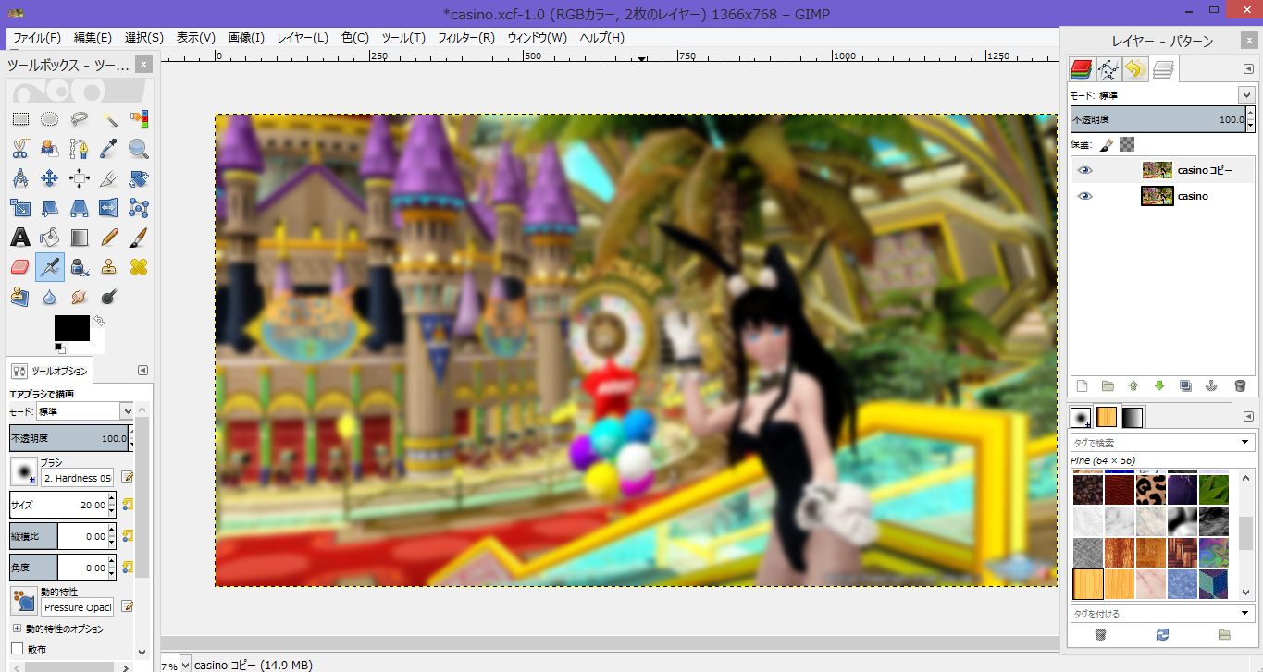Delete layer trash button in layers panel
The width and height of the screenshot is (1263, 672).
click(x=1240, y=386)
